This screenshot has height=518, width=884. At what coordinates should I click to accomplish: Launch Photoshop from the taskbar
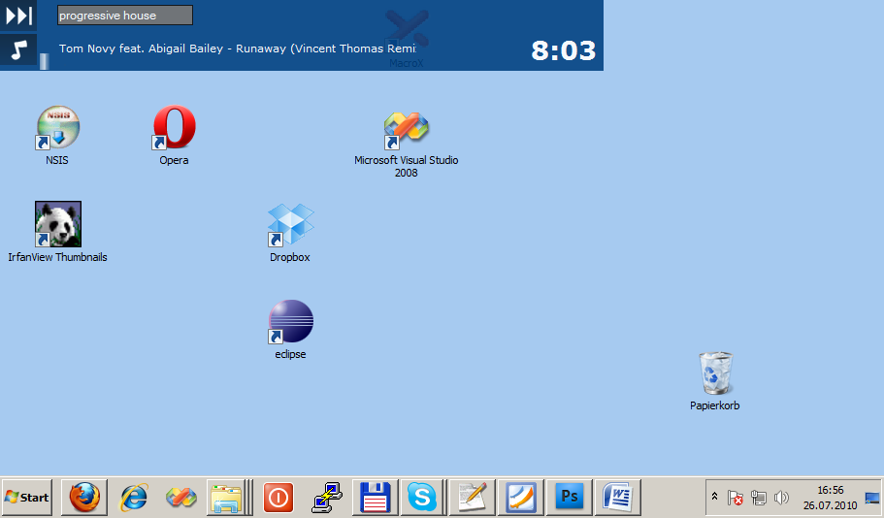coord(570,498)
